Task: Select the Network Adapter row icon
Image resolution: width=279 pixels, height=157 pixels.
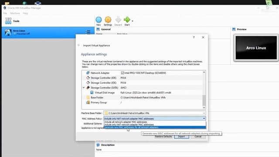Action: point(88,73)
